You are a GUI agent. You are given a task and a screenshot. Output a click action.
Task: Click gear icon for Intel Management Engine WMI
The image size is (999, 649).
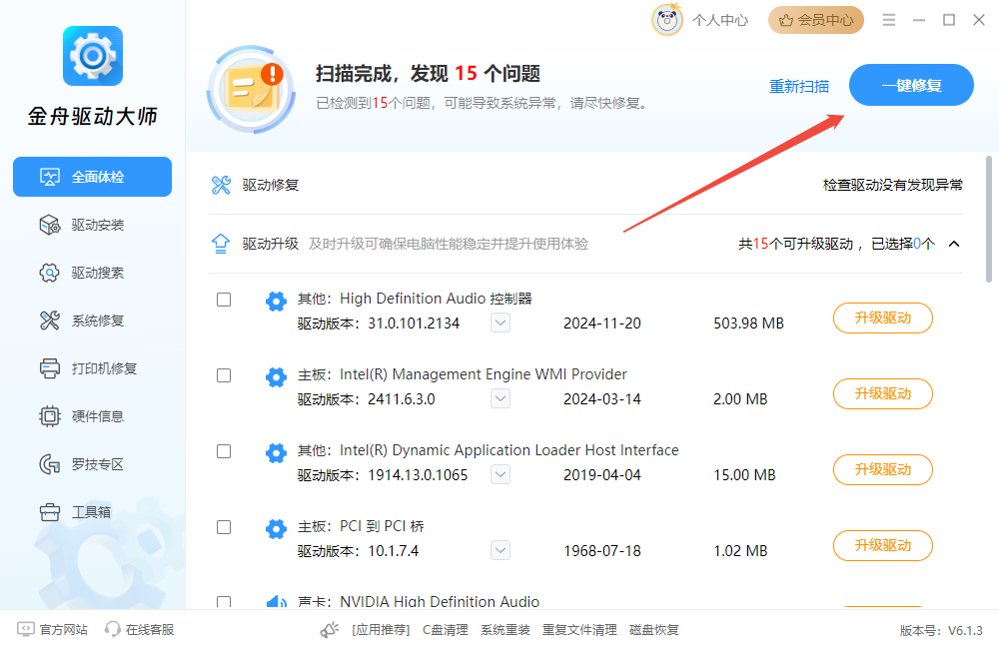tap(276, 377)
